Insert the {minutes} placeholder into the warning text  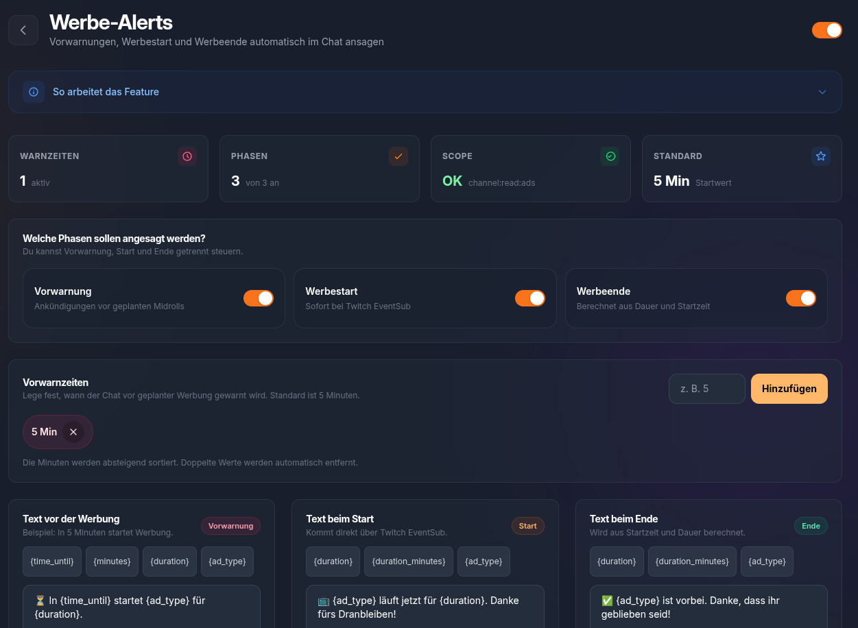click(112, 561)
